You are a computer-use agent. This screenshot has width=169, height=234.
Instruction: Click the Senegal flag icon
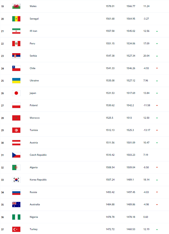[16, 19]
